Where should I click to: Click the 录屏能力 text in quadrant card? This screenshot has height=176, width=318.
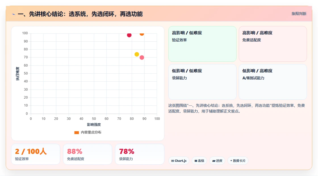tap(179, 78)
